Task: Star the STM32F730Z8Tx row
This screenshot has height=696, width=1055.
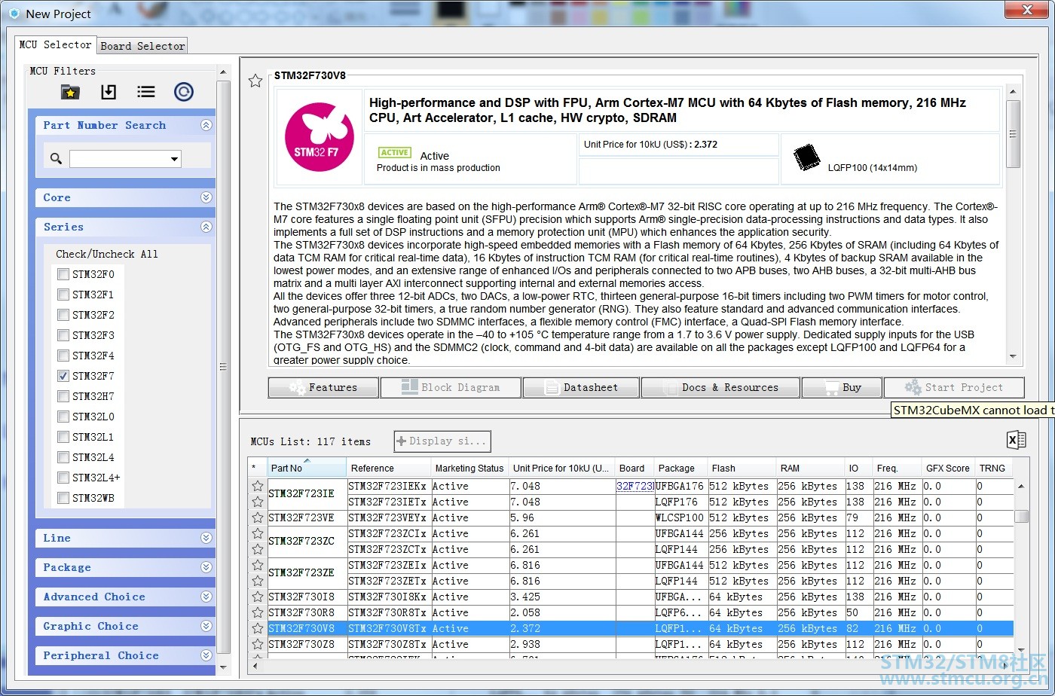Action: point(258,644)
